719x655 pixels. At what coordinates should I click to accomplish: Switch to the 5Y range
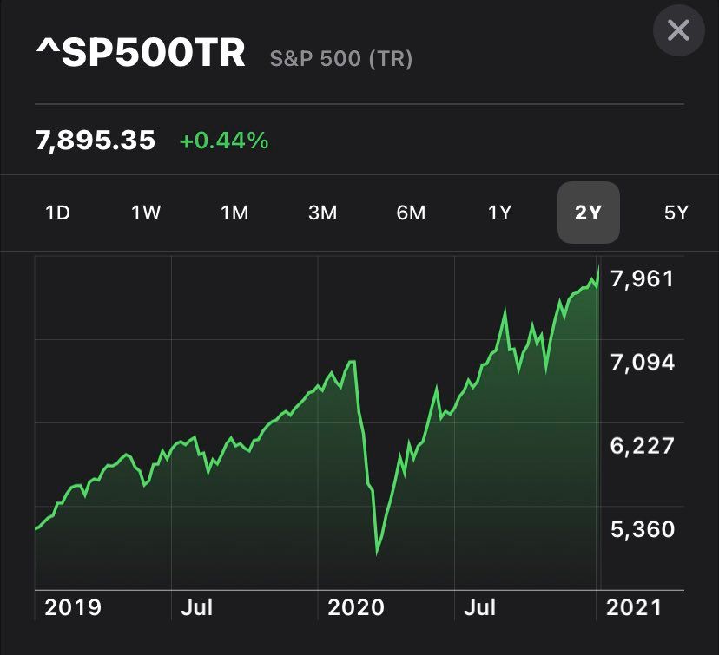pyautogui.click(x=676, y=213)
